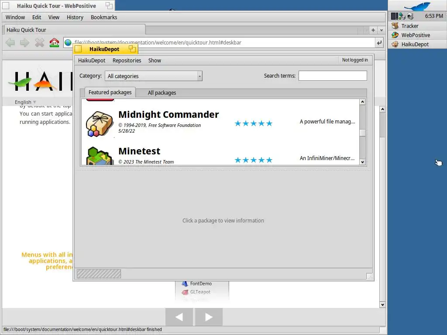
Task: Click the HaikuDepot window resize corner
Action: coord(370,277)
